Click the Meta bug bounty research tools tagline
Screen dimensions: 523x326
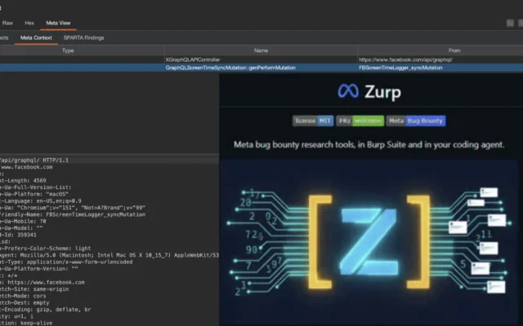369,145
